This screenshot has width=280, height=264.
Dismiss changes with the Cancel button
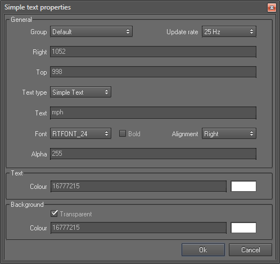coord(250,249)
